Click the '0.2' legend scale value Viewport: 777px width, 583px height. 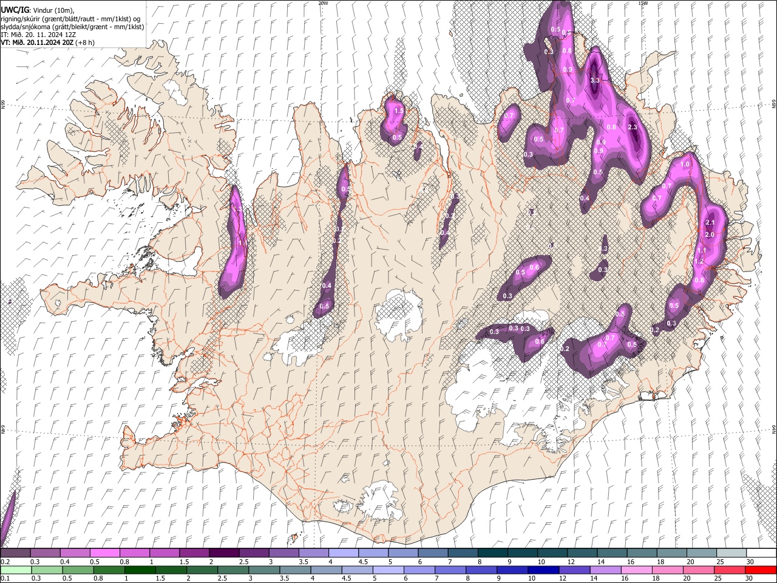click(5, 562)
